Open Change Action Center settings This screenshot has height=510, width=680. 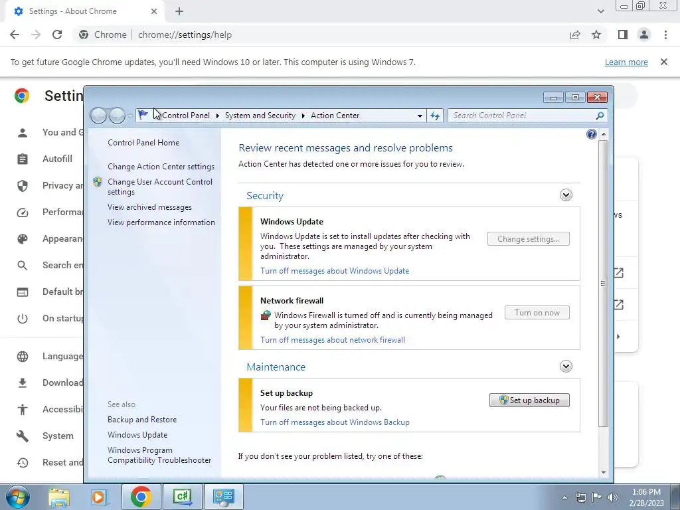(161, 167)
